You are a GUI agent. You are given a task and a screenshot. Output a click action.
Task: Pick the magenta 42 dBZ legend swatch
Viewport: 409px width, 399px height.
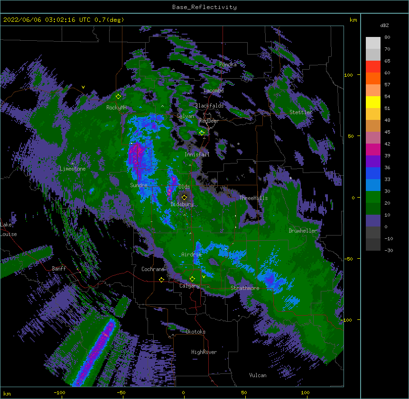[x=373, y=149]
